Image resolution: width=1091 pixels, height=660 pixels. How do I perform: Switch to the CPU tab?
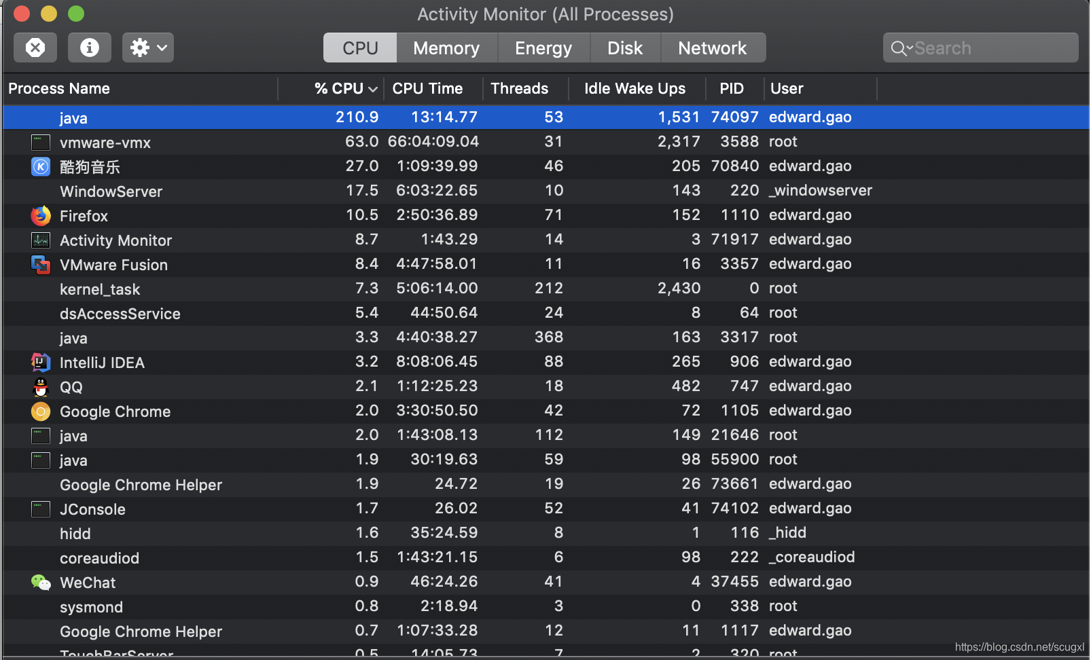(x=360, y=48)
